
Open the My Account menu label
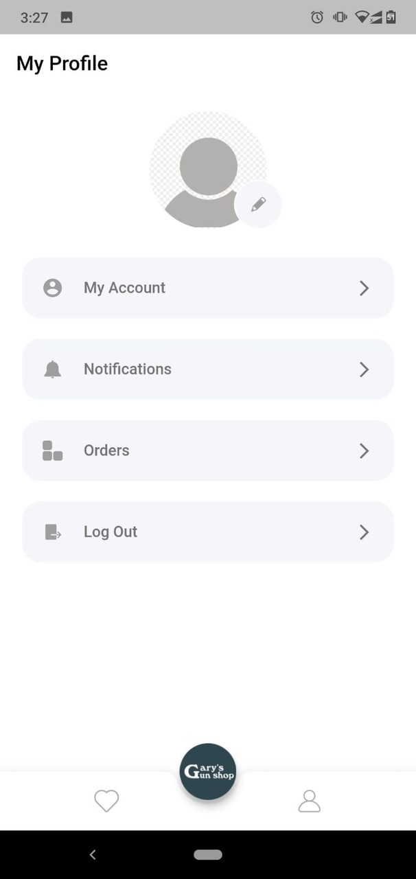click(x=124, y=288)
